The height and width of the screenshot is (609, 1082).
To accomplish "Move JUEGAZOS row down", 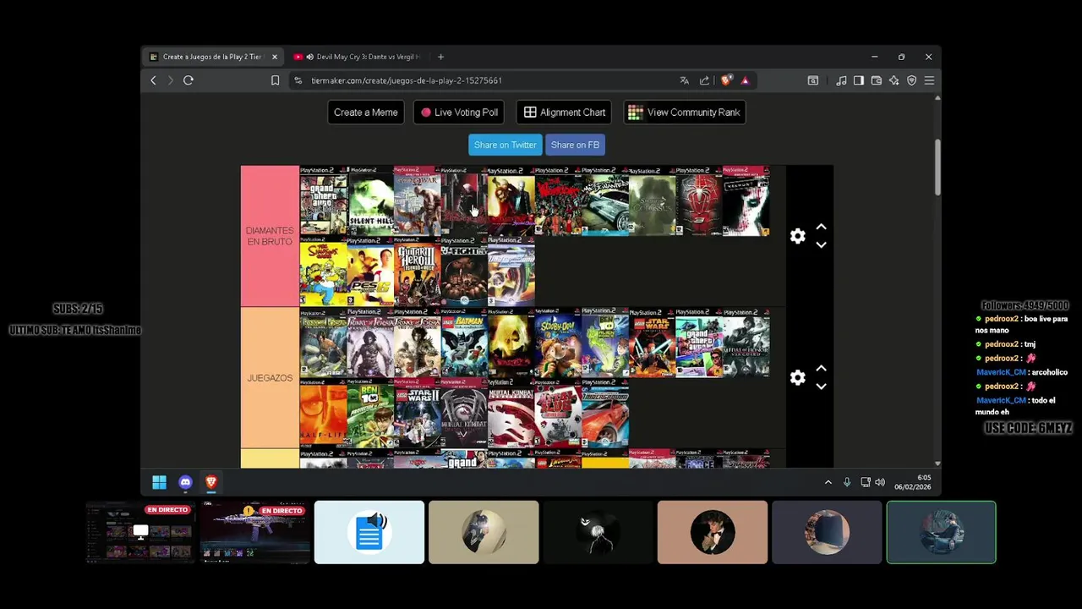I will point(821,387).
